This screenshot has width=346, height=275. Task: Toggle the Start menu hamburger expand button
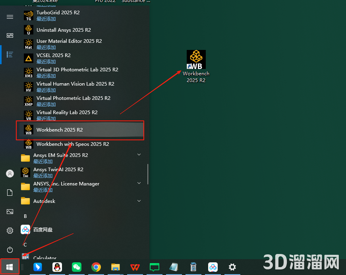[10, 17]
